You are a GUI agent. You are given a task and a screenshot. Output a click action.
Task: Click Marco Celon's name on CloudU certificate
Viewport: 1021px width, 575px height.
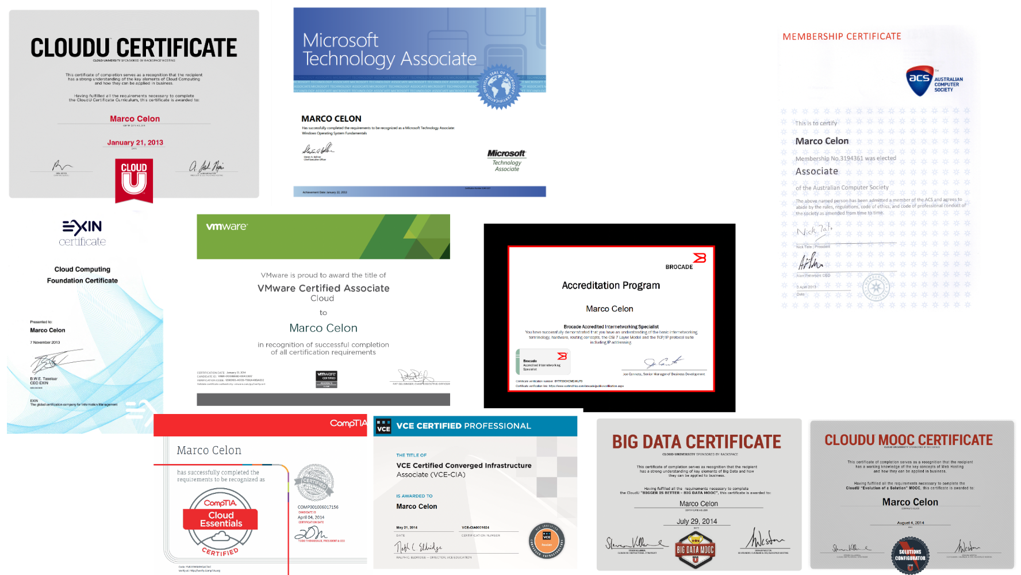(133, 118)
